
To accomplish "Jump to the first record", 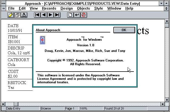I will tap(37, 15).
